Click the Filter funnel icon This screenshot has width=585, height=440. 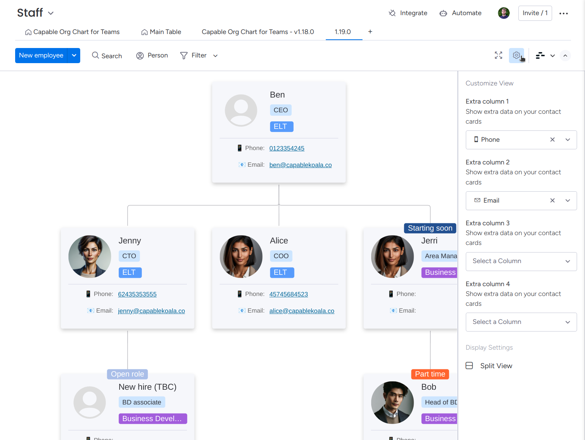184,56
